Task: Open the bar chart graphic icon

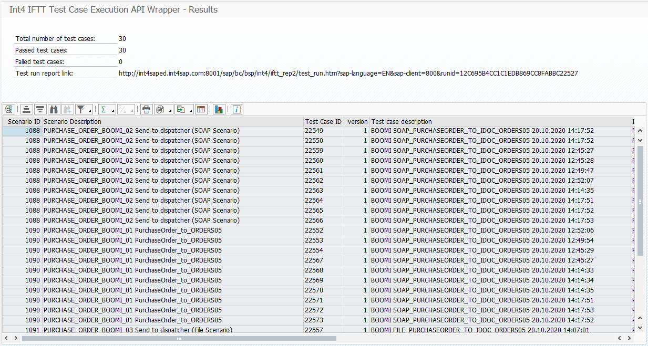Action: [x=218, y=109]
